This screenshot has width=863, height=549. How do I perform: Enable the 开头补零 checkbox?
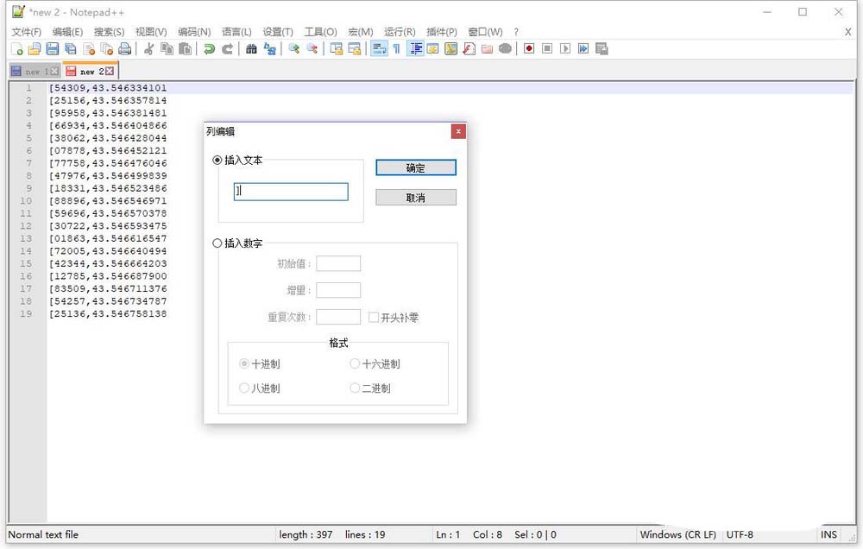tap(375, 317)
